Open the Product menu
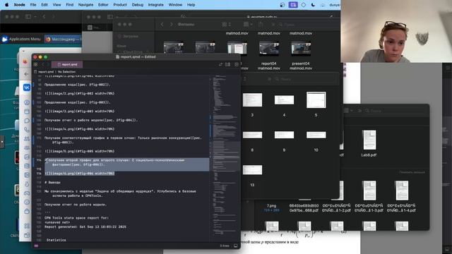The width and height of the screenshot is (452, 254). [120, 5]
